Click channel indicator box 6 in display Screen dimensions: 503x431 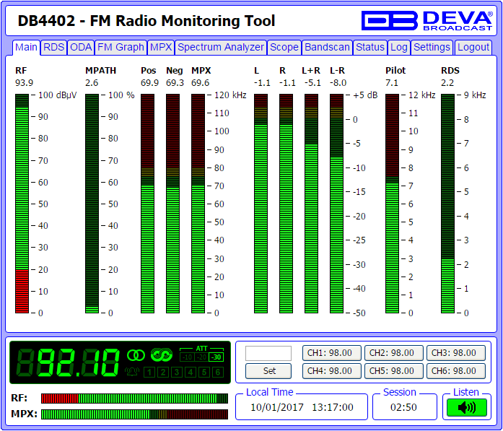click(218, 372)
